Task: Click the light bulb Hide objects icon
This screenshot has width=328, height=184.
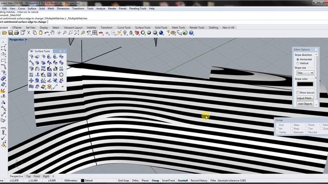Action: tap(125, 33)
